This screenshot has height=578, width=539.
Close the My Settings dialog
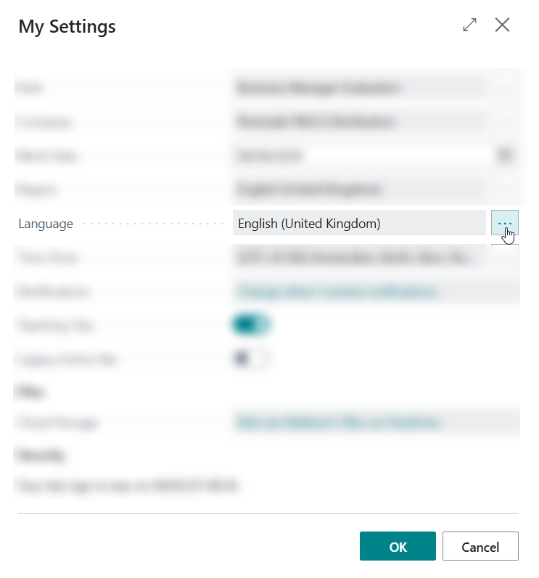[x=502, y=25]
